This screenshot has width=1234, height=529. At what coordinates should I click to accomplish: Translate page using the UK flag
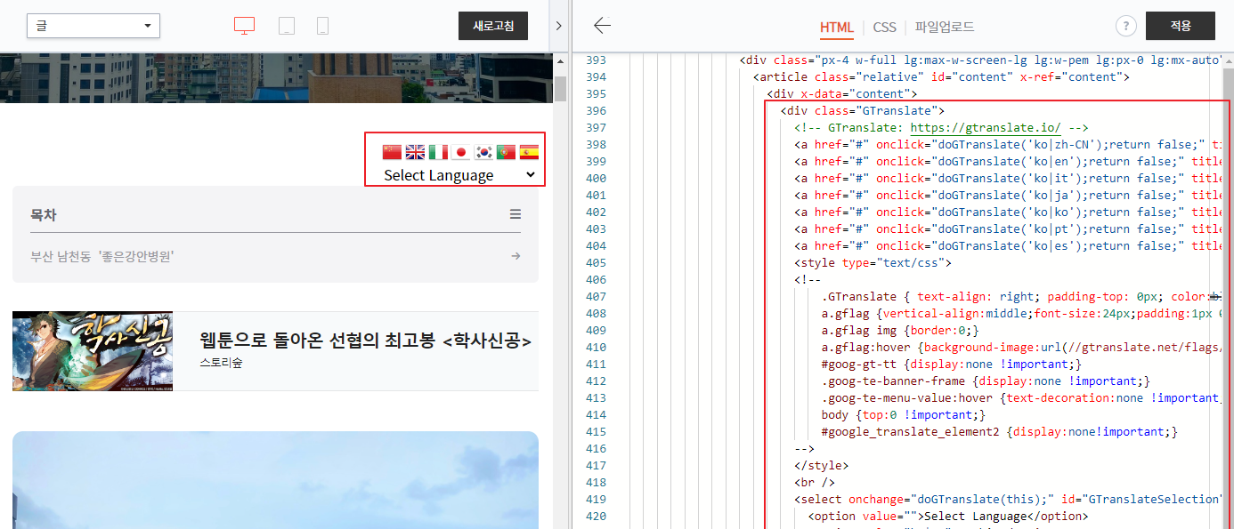tap(415, 152)
